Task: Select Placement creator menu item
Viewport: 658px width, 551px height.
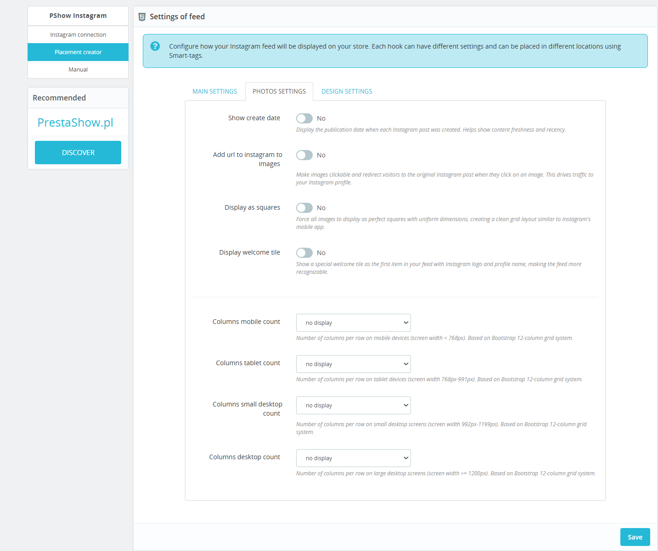Action: pyautogui.click(x=78, y=52)
